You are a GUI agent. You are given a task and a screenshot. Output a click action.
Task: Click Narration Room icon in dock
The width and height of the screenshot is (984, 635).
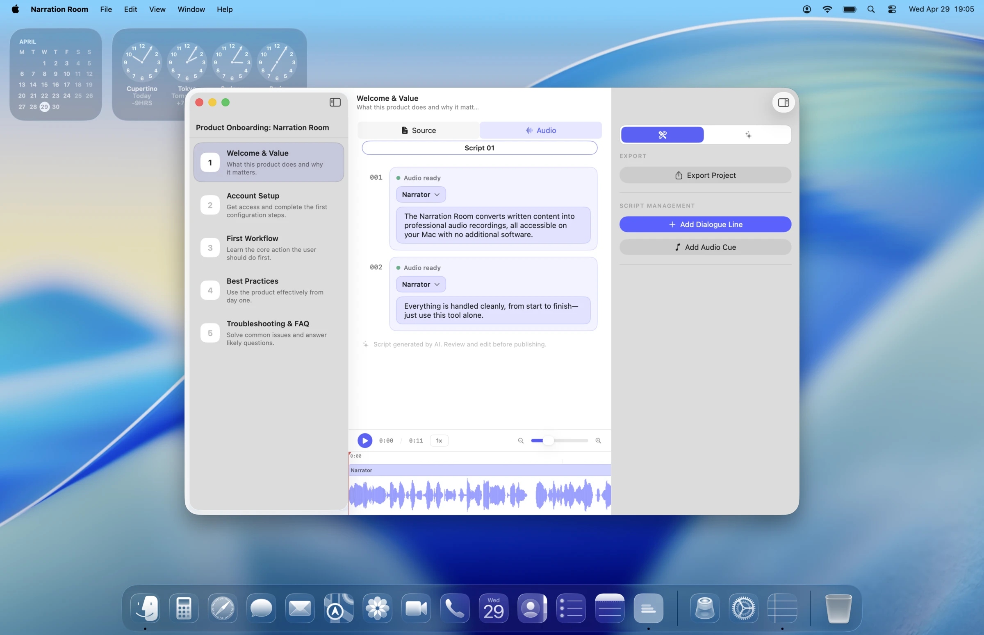[x=648, y=608]
